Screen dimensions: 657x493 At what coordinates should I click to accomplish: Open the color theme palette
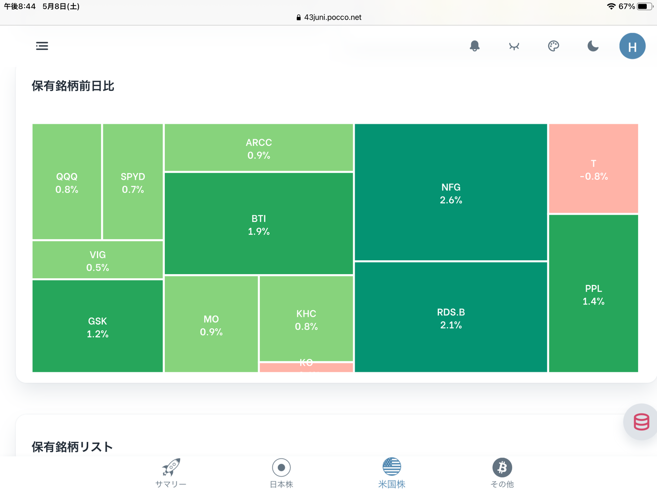coord(553,46)
